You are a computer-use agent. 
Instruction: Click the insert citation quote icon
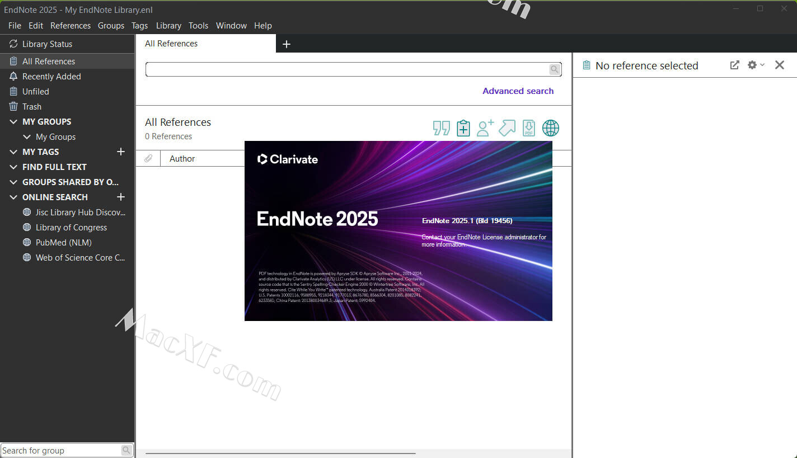[x=441, y=128]
